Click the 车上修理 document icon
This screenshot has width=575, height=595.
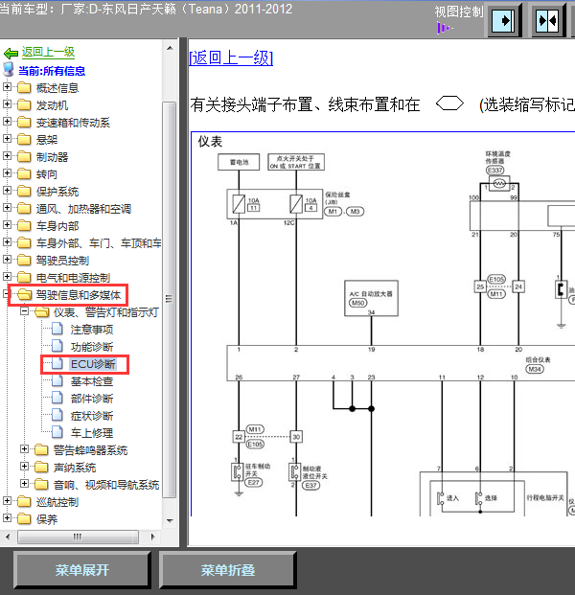57,432
